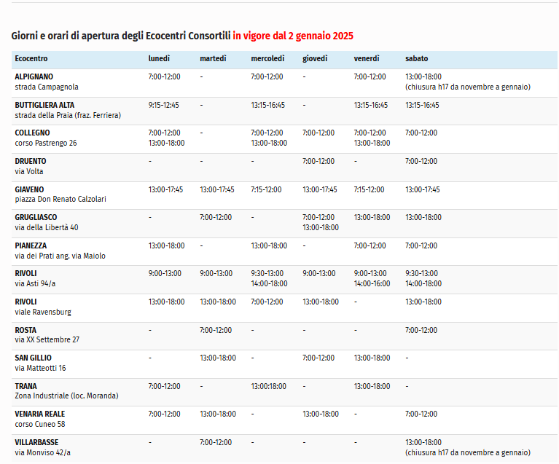This screenshot has height=464, width=559.
Task: Select the BUTTIGLIERA ALTA row label
Action: [44, 105]
